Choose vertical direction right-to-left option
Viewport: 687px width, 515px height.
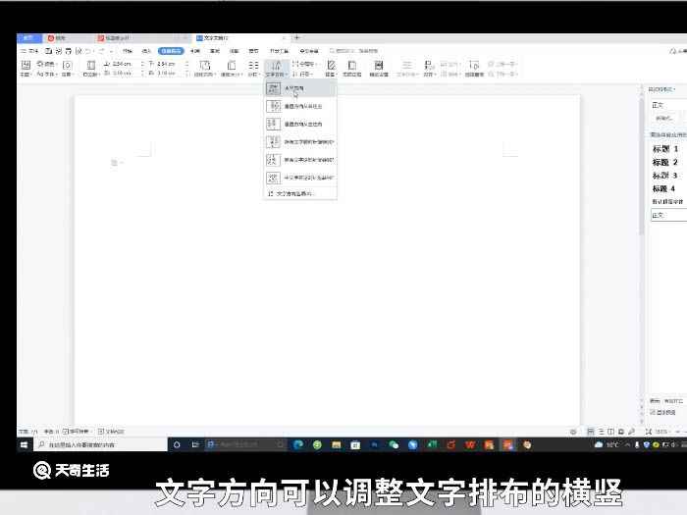300,106
